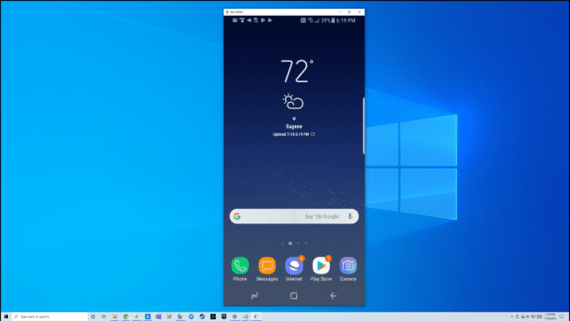The image size is (570, 321).
Task: Tap the Eugene location label
Action: [x=294, y=127]
